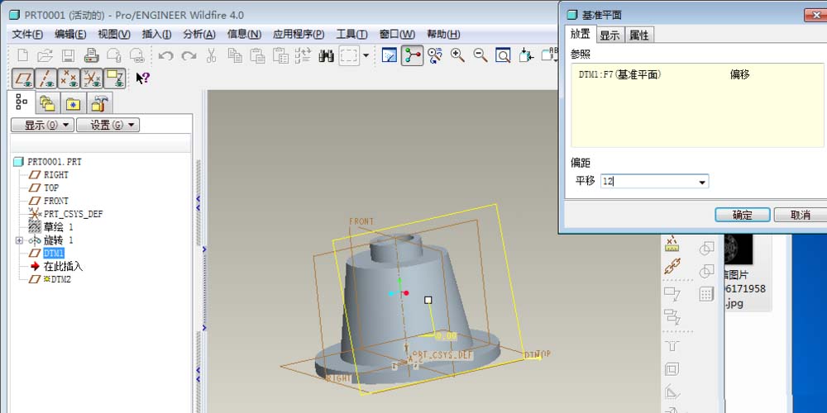The image size is (827, 413).
Task: Open the 显示(O) dropdown
Action: (42, 125)
